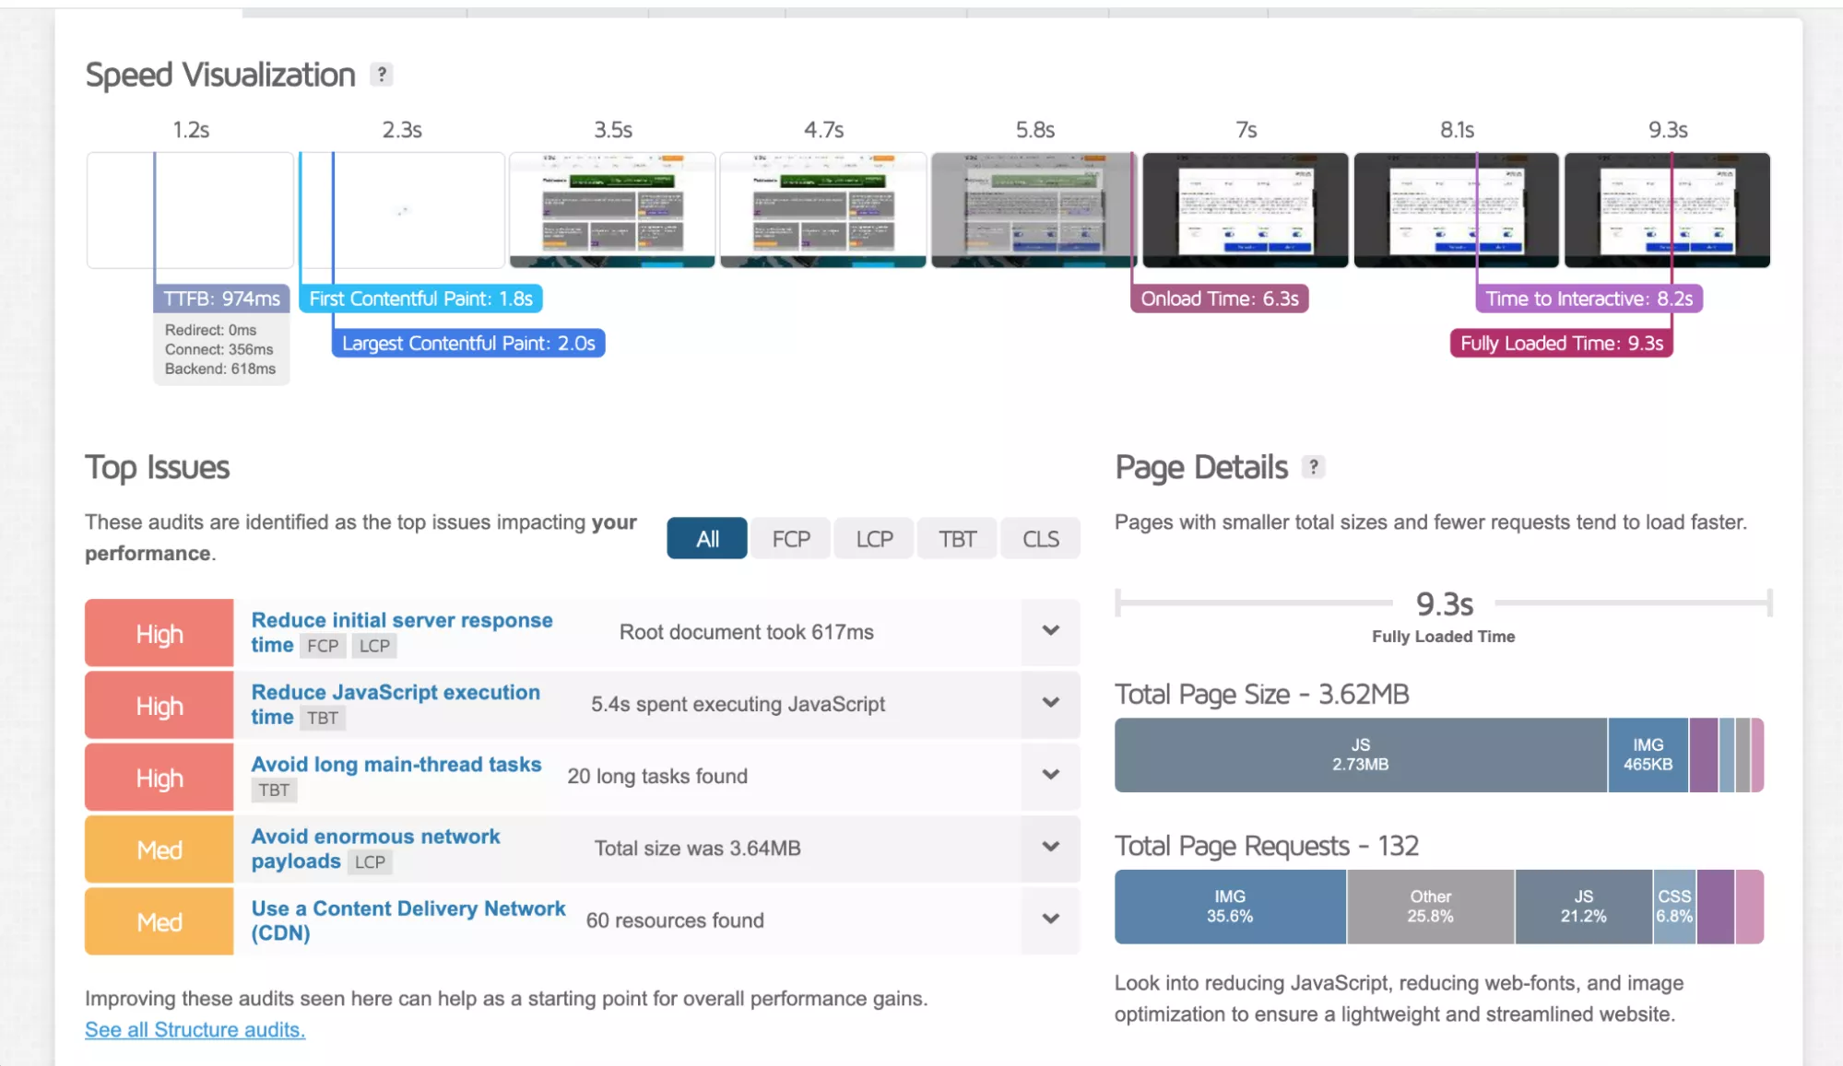This screenshot has width=1843, height=1066.
Task: Click the JS 2.73MB page size segment
Action: click(1360, 755)
